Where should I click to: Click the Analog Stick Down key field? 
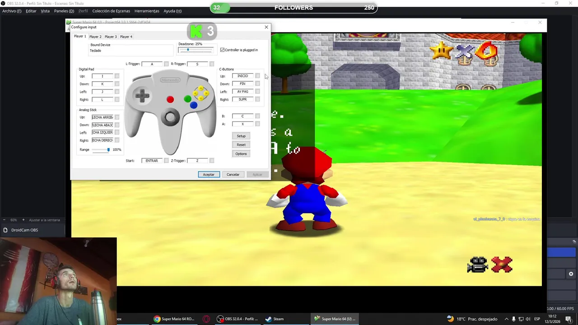[x=102, y=125]
